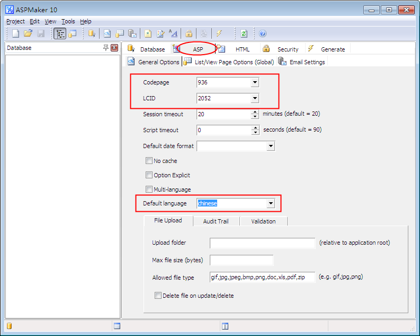Increase Session timeout with up arrow

point(255,112)
